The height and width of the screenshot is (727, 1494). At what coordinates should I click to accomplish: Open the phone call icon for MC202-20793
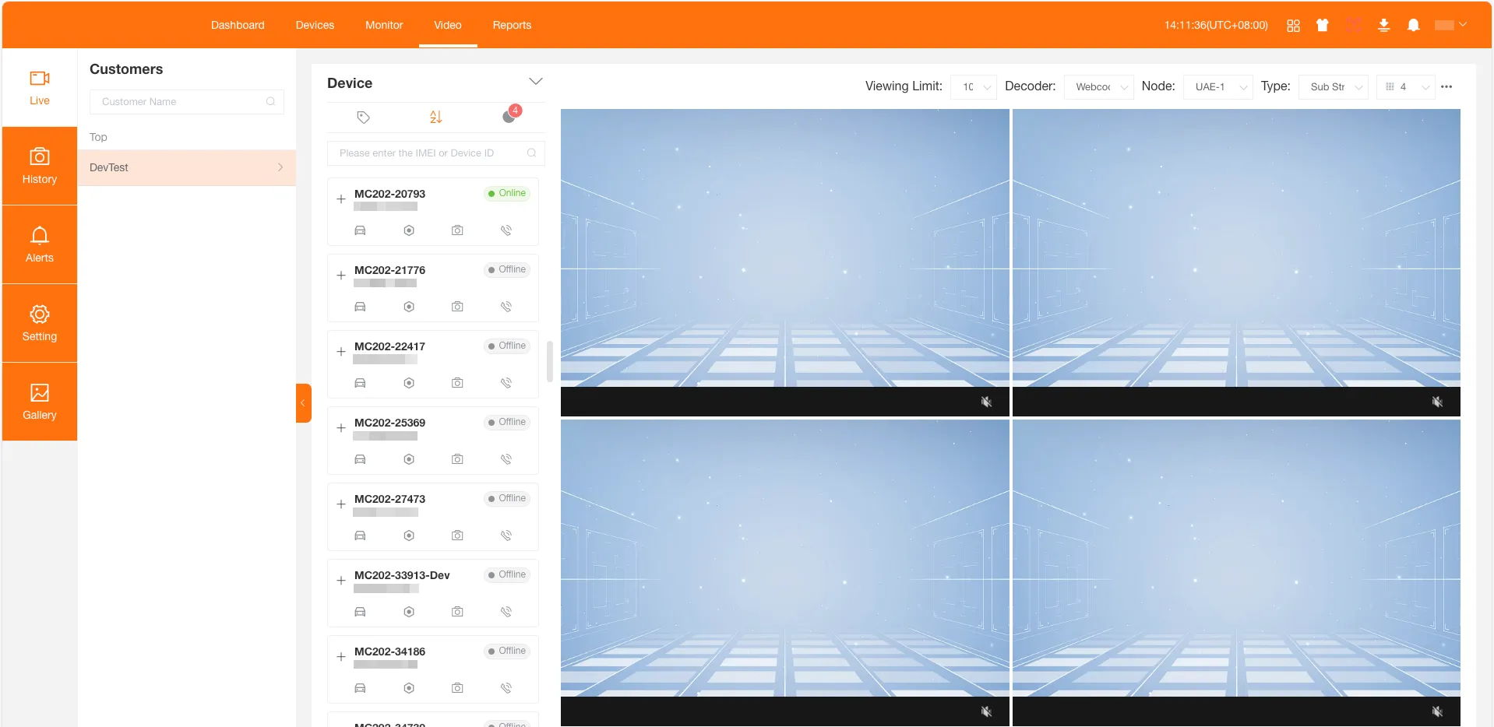[506, 230]
